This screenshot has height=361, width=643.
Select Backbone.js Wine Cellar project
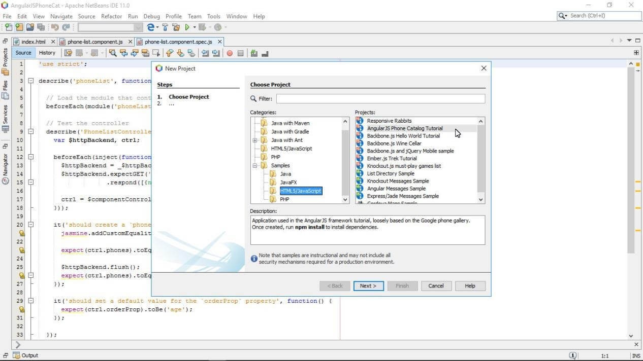(x=394, y=143)
